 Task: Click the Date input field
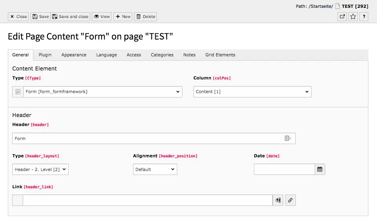[284, 169]
